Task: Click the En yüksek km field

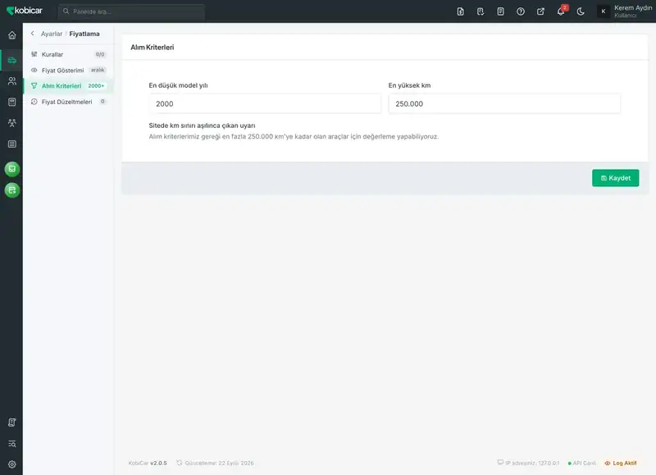Action: (504, 104)
